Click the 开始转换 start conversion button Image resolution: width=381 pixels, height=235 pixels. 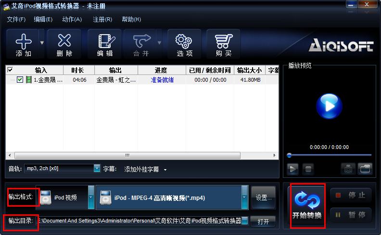coord(307,206)
